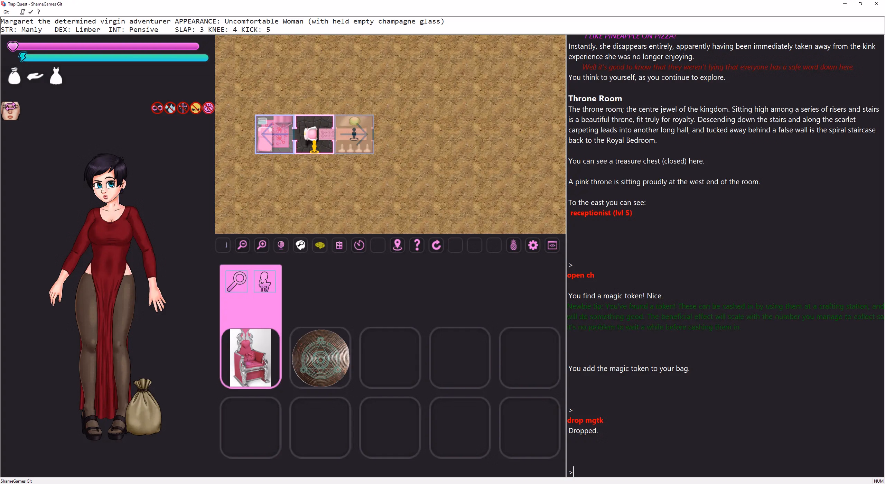This screenshot has height=484, width=885.
Task: Click the pink heart health bar
Action: [103, 46]
